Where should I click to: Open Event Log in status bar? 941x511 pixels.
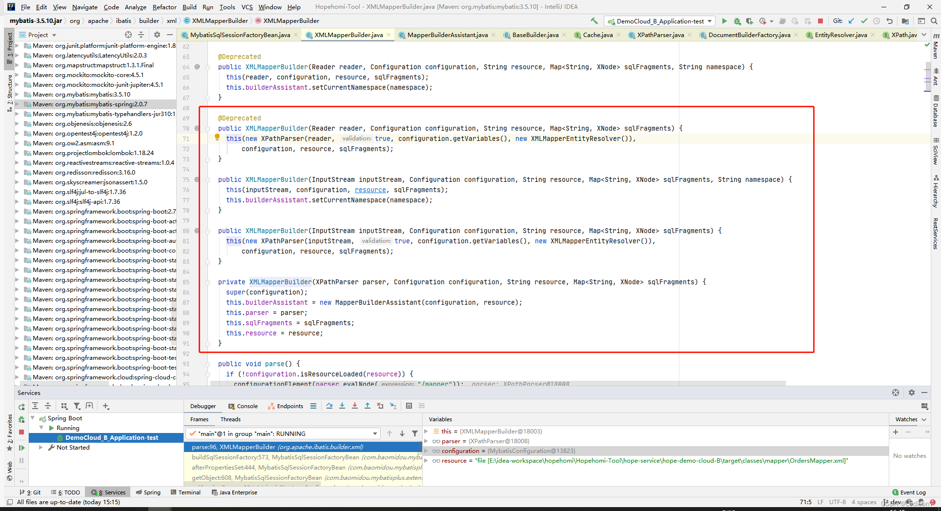(909, 492)
